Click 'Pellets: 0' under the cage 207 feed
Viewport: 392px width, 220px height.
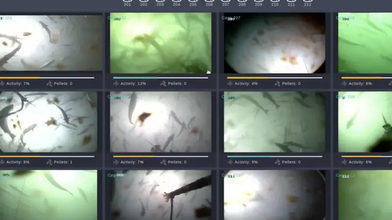click(291, 84)
